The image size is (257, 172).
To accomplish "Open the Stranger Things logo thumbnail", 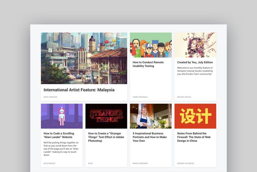I will point(106,116).
